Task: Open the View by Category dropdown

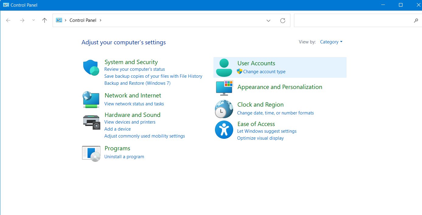Action: 331,42
